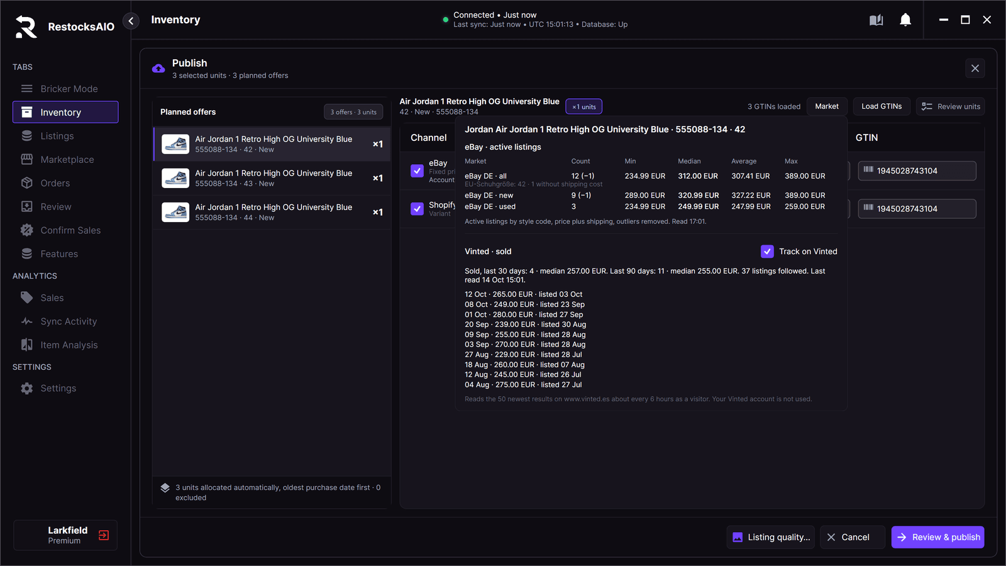The height and width of the screenshot is (566, 1006).
Task: Click the x1 units badge
Action: tap(583, 107)
